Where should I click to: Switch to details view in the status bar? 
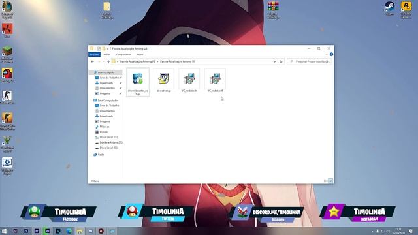(x=325, y=181)
